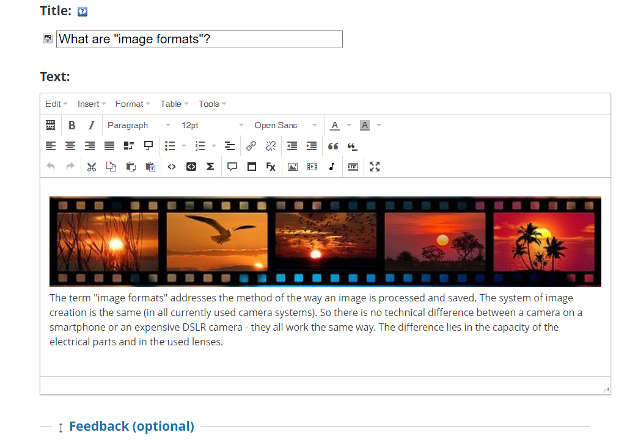Cut the selection with the scissors icon
Screen dimensions: 627x446
tap(92, 167)
